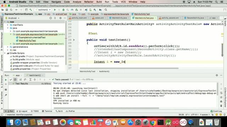Viewport: 227px width, 127px height.
Task: Click the AVD Manager icon in the toolbar
Action: click(x=90, y=10)
